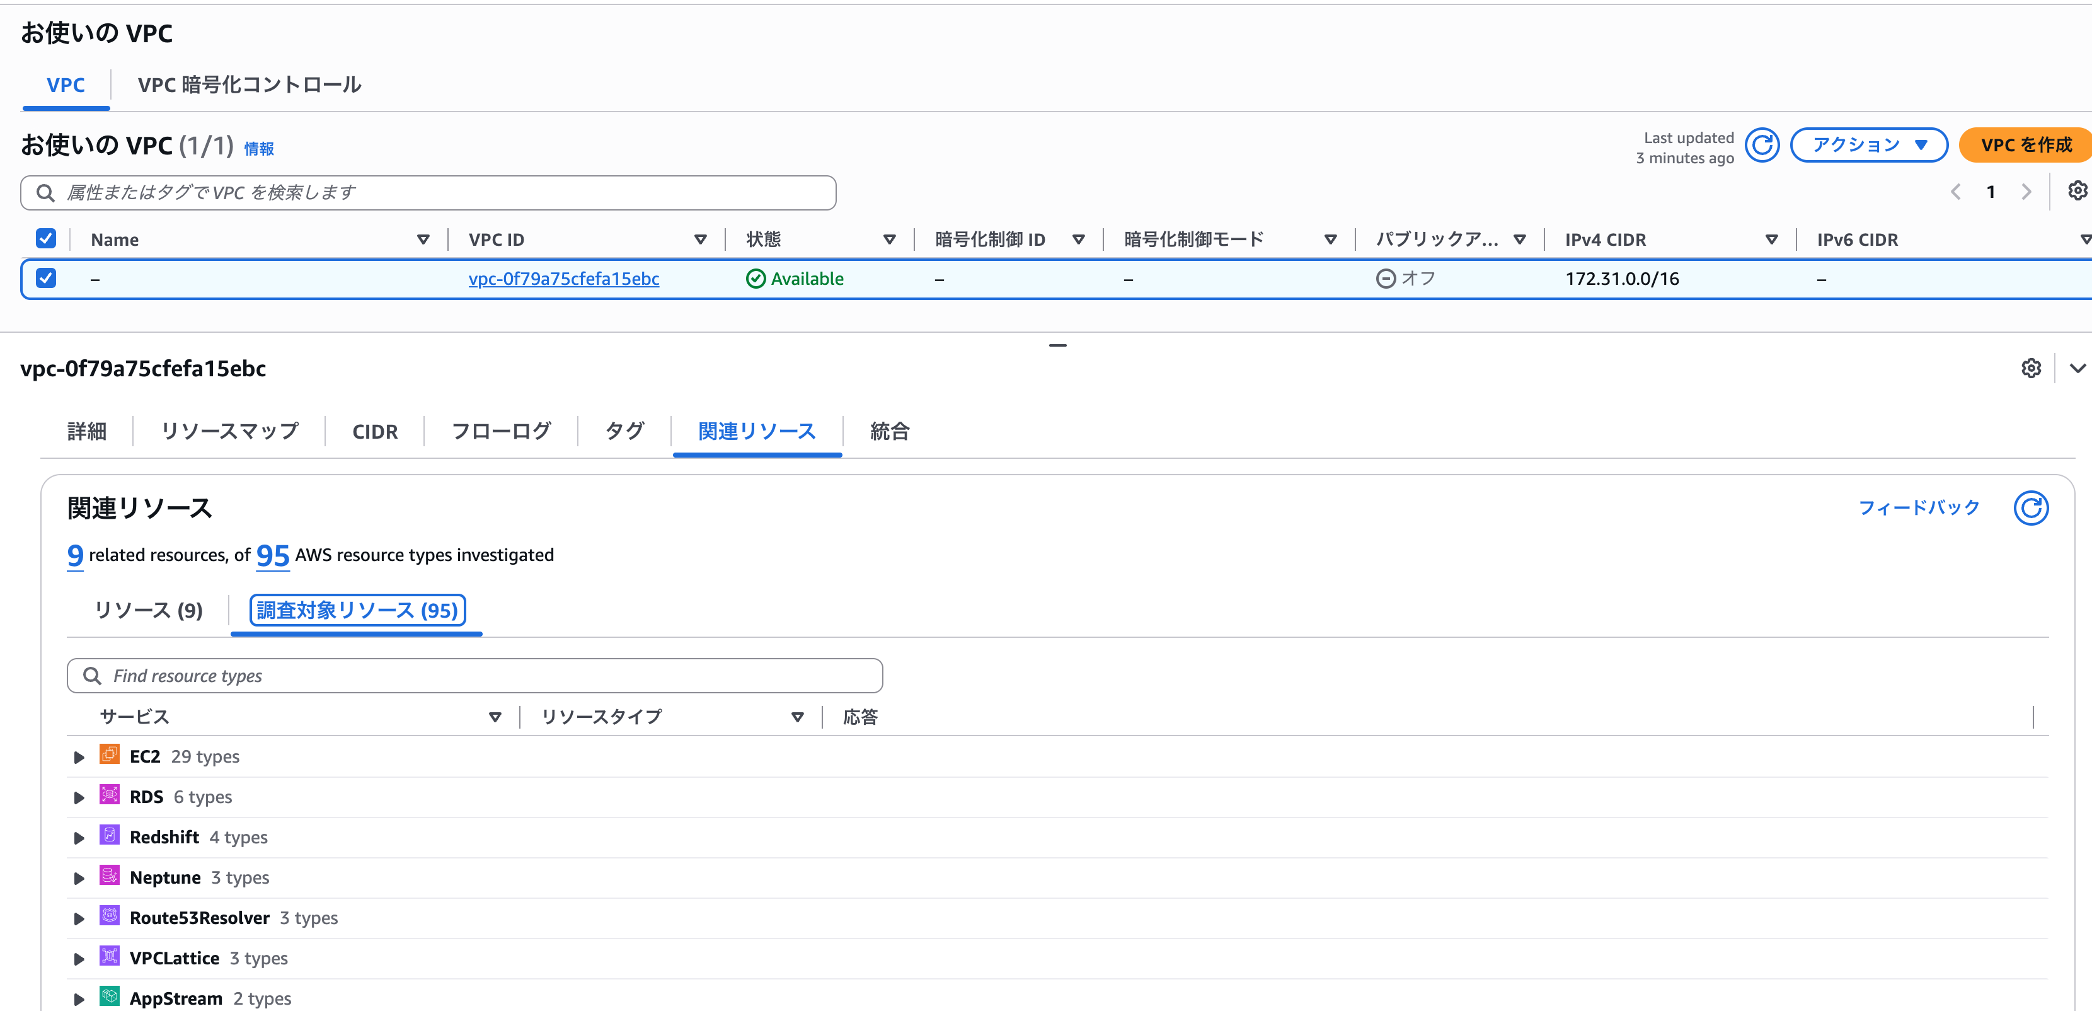
Task: Refresh the VPC list
Action: [1761, 146]
